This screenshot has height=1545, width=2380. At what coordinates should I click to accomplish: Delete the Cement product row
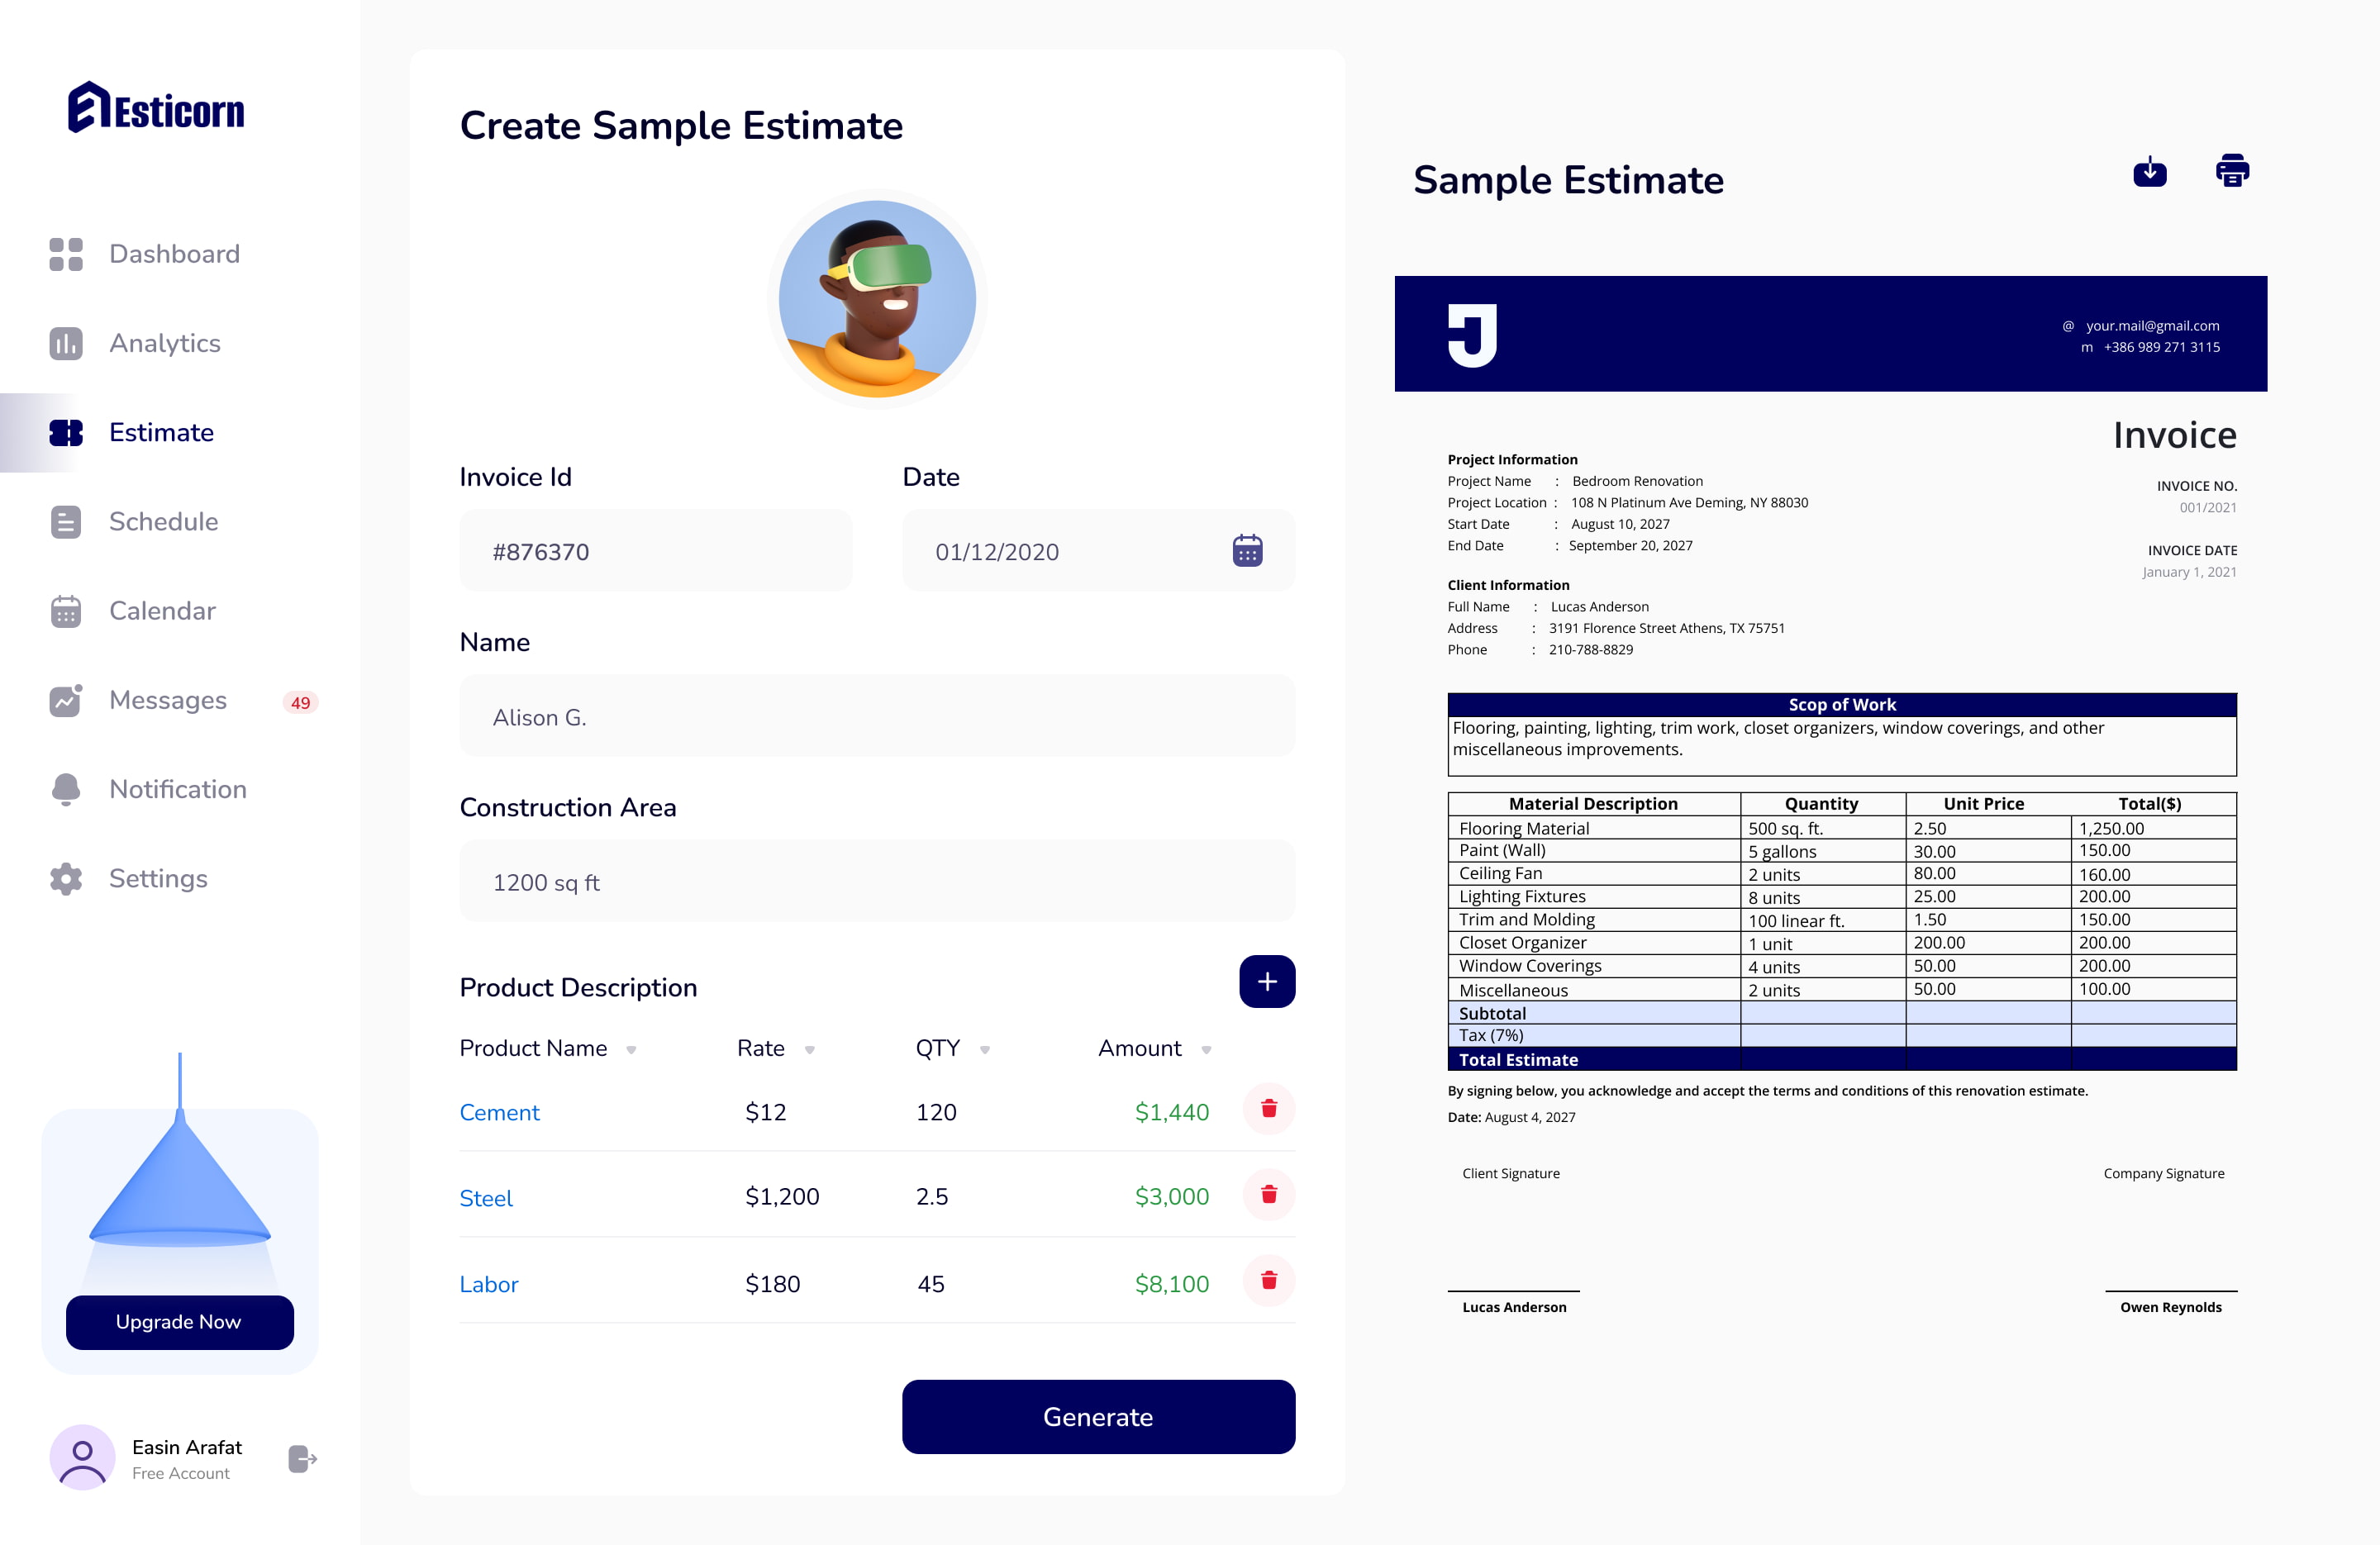1268,1109
